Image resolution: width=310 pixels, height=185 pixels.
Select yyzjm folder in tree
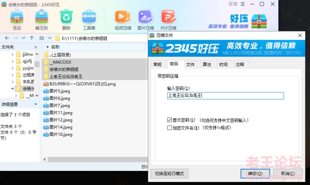coord(28,68)
